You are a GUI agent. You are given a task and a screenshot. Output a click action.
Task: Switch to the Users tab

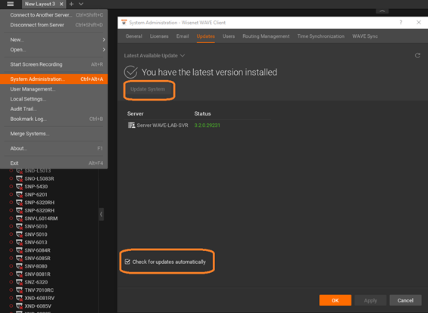point(229,36)
